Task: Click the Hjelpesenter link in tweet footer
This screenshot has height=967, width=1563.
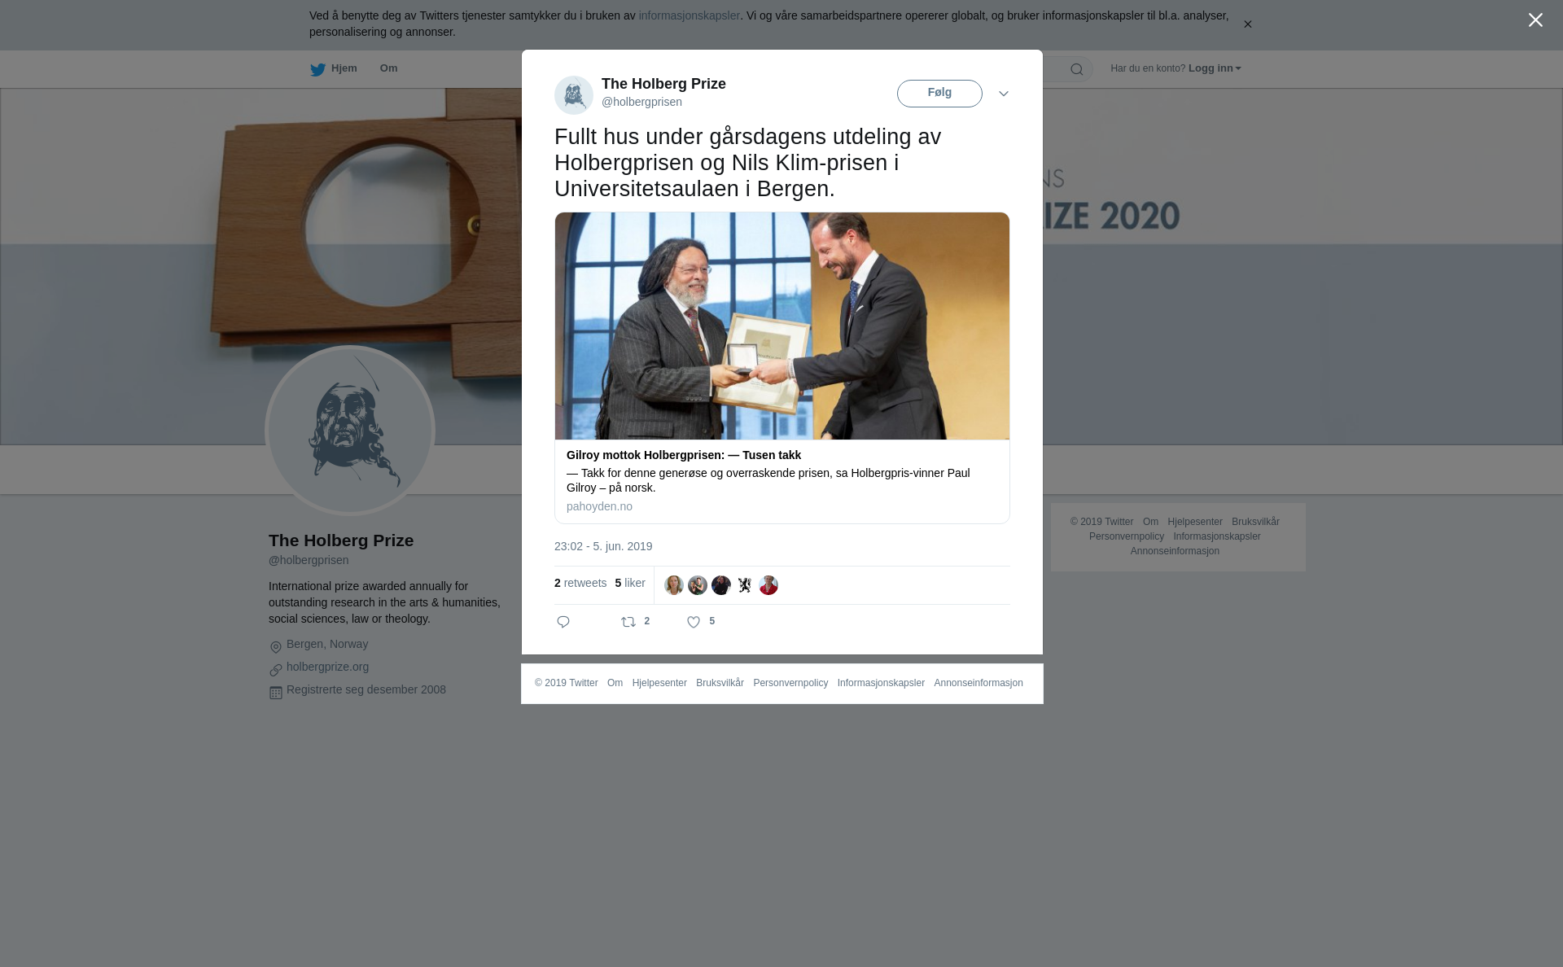Action: [x=659, y=683]
